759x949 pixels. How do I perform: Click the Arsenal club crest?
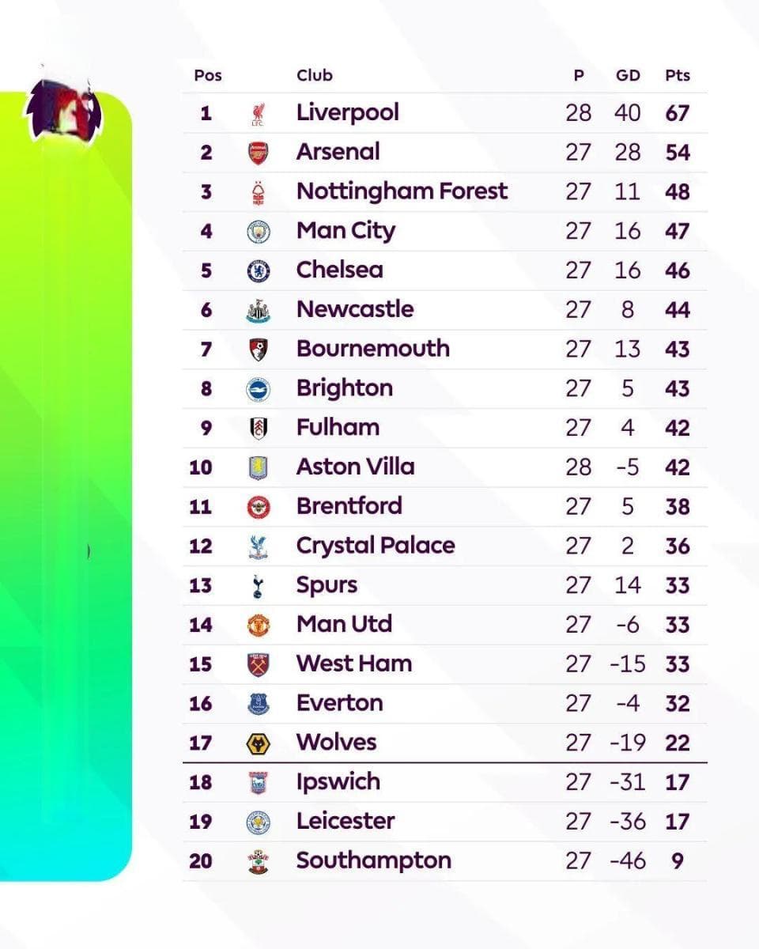[x=258, y=153]
